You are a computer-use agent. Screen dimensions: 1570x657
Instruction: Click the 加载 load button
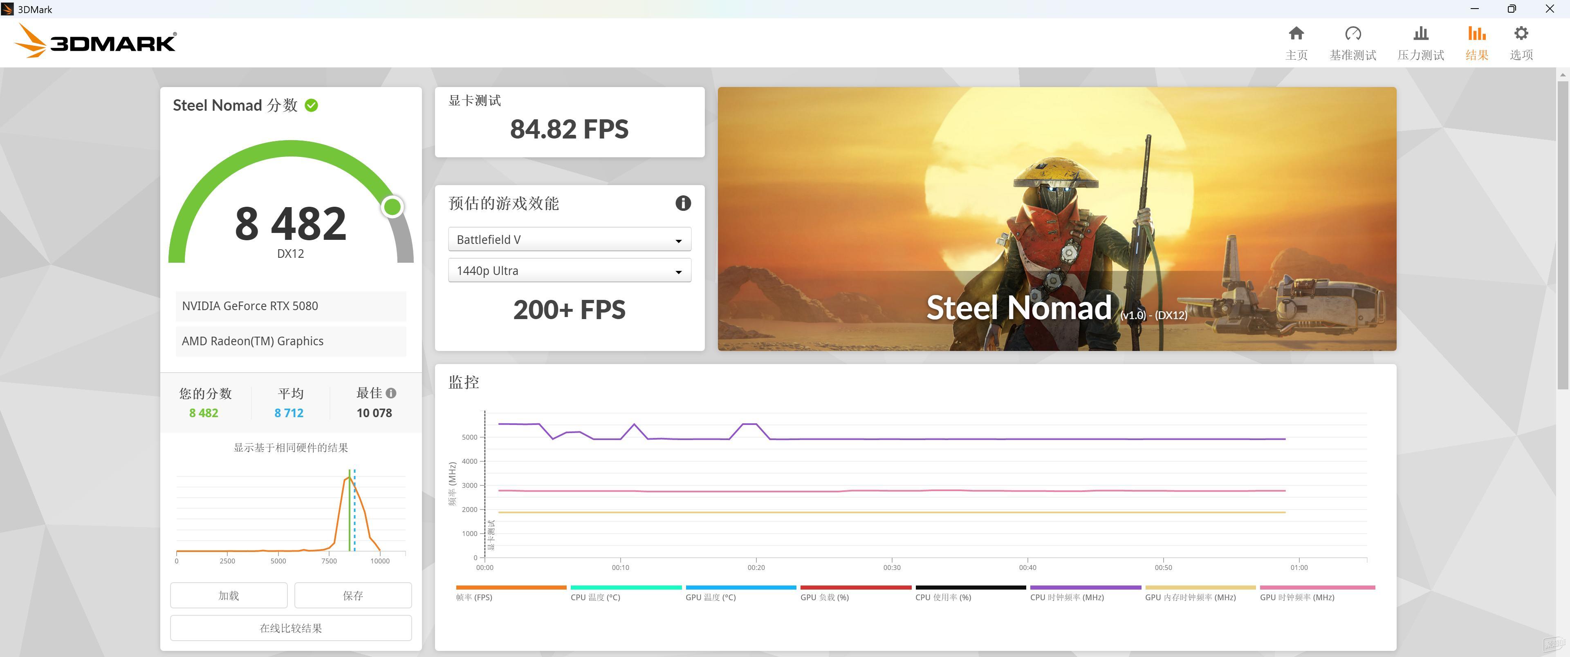point(229,595)
